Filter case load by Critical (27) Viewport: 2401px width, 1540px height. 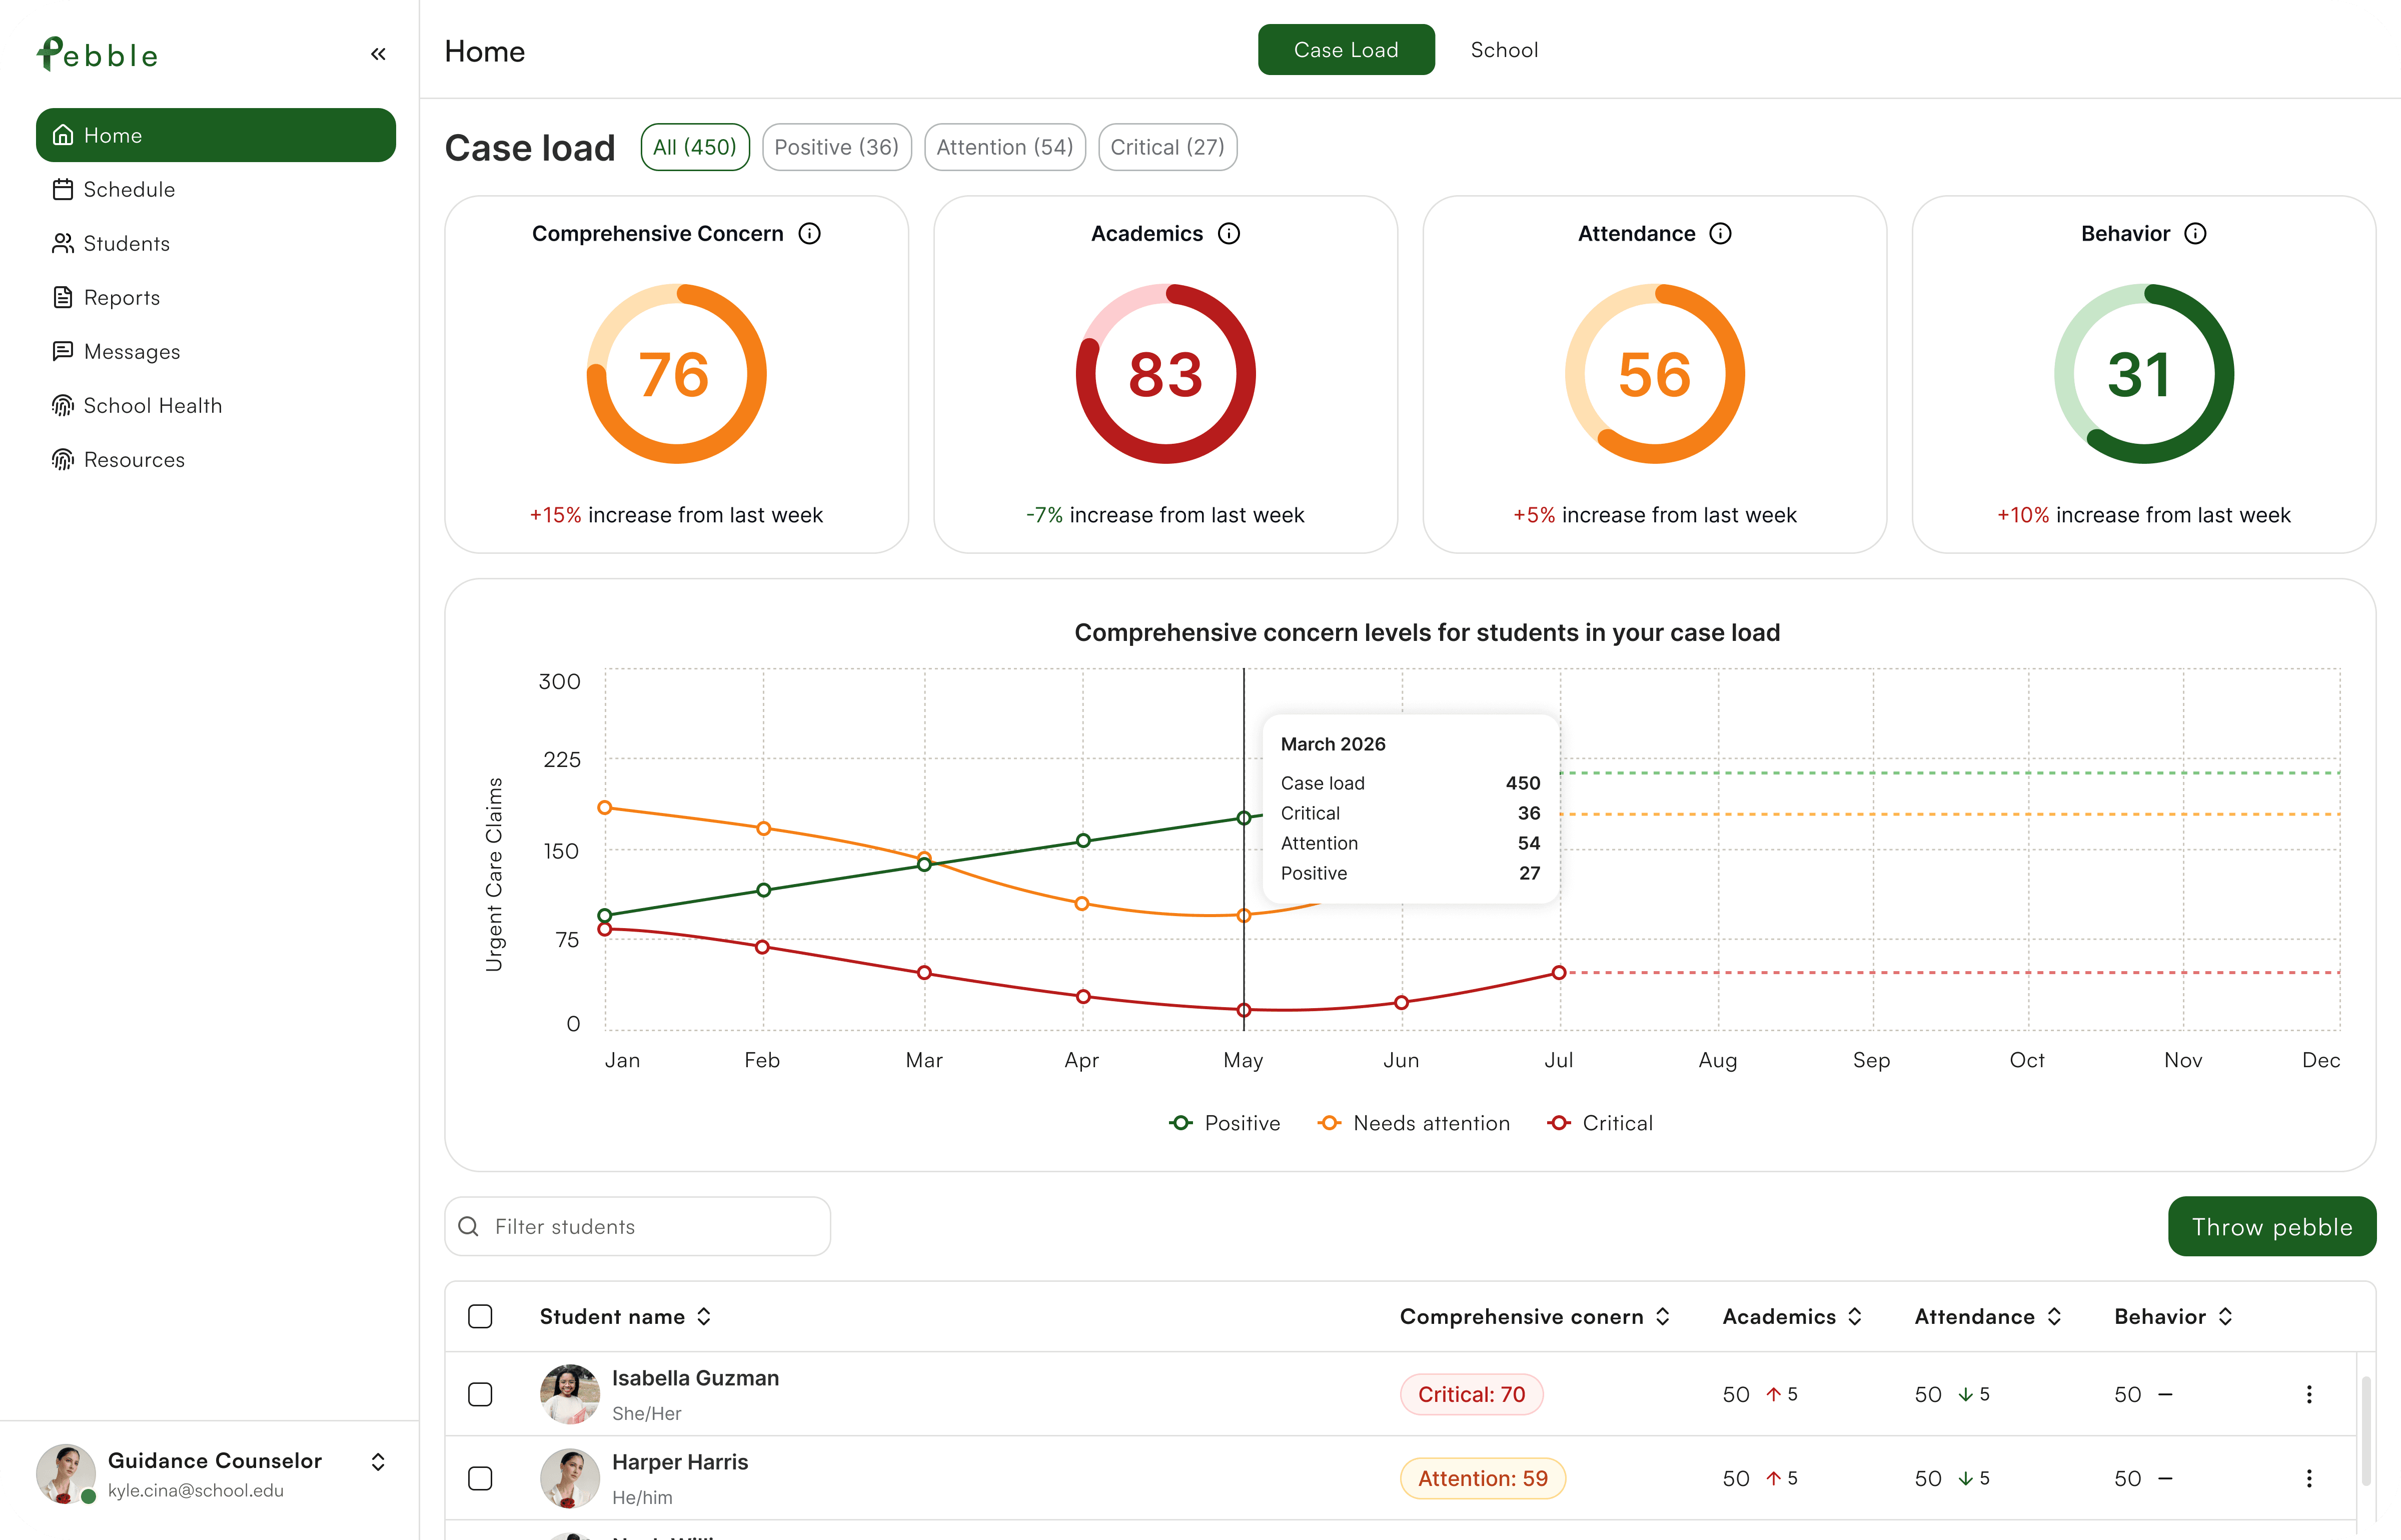point(1166,147)
